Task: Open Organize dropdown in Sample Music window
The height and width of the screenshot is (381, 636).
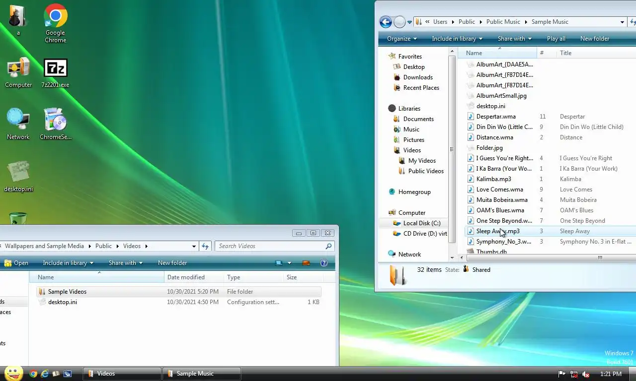Action: pyautogui.click(x=402, y=39)
